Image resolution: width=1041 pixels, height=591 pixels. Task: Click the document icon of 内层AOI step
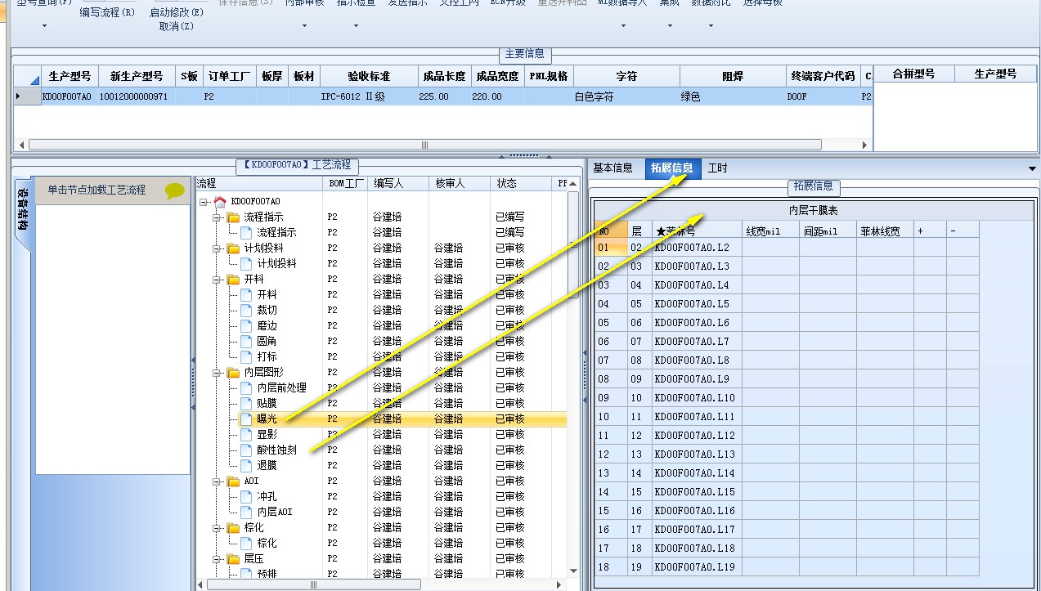click(x=246, y=512)
